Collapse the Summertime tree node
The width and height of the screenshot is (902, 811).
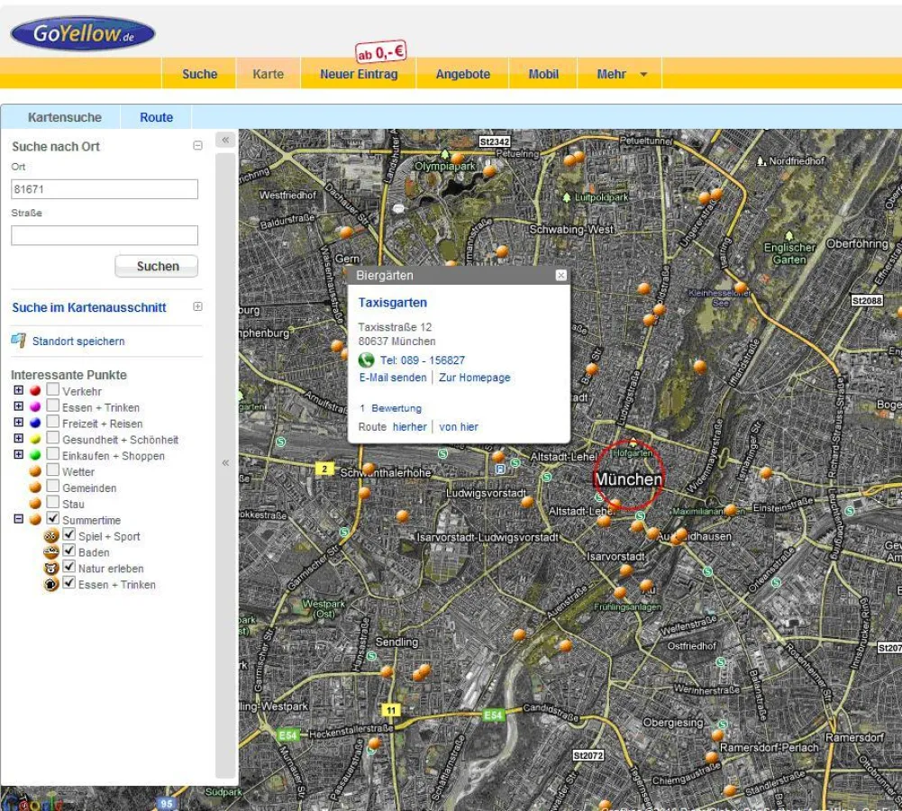click(19, 520)
